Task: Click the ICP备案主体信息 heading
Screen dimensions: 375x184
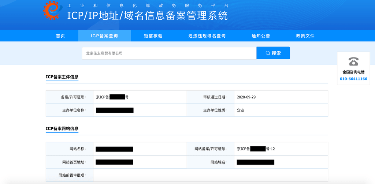Action: pyautogui.click(x=62, y=77)
